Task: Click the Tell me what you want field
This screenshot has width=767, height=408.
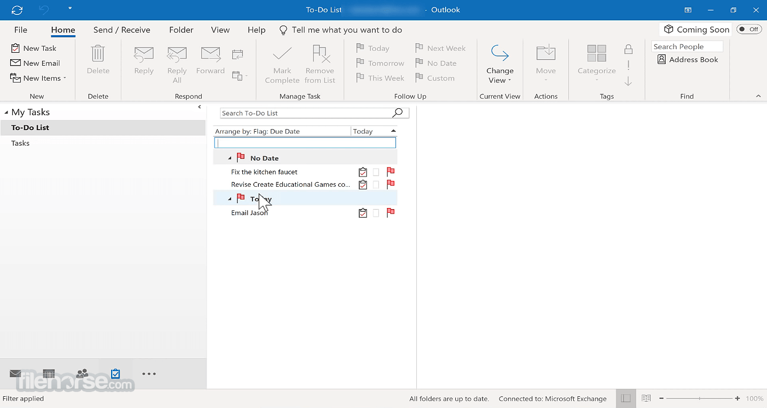Action: [x=341, y=30]
